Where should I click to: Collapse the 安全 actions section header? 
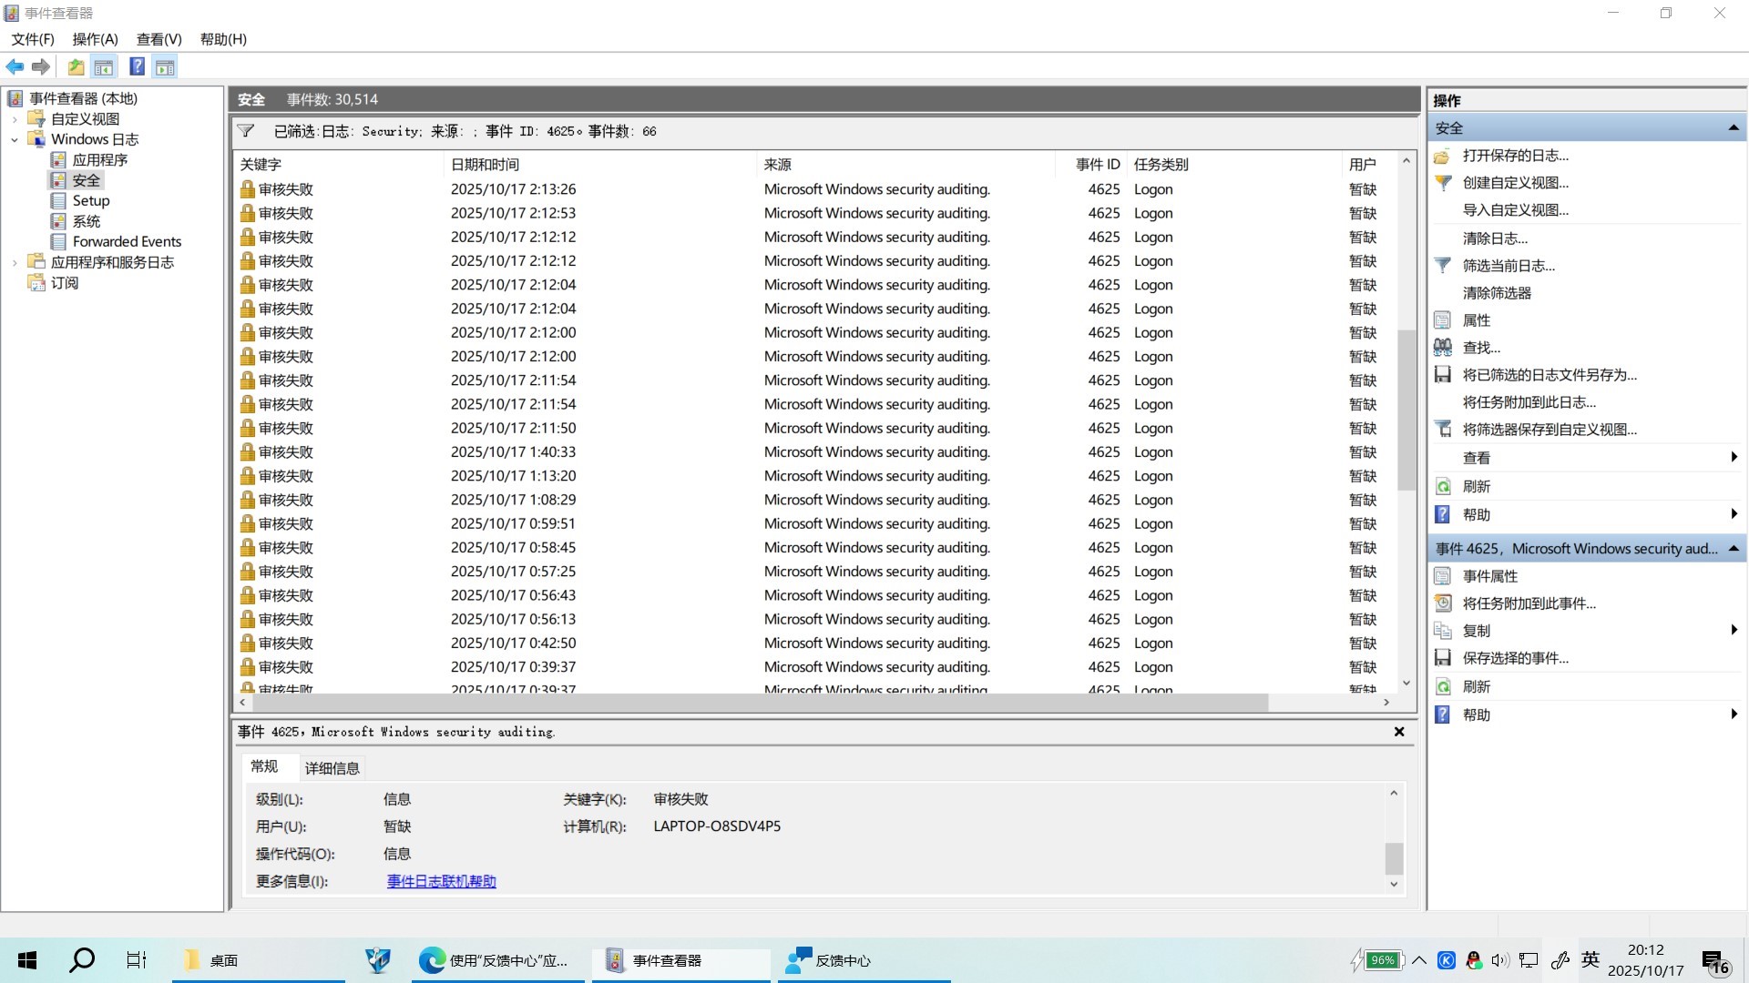coord(1733,128)
